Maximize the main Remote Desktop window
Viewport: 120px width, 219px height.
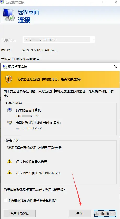point(104,2)
